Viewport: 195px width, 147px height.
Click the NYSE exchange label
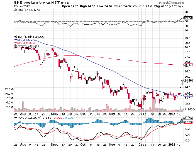(65, 2)
